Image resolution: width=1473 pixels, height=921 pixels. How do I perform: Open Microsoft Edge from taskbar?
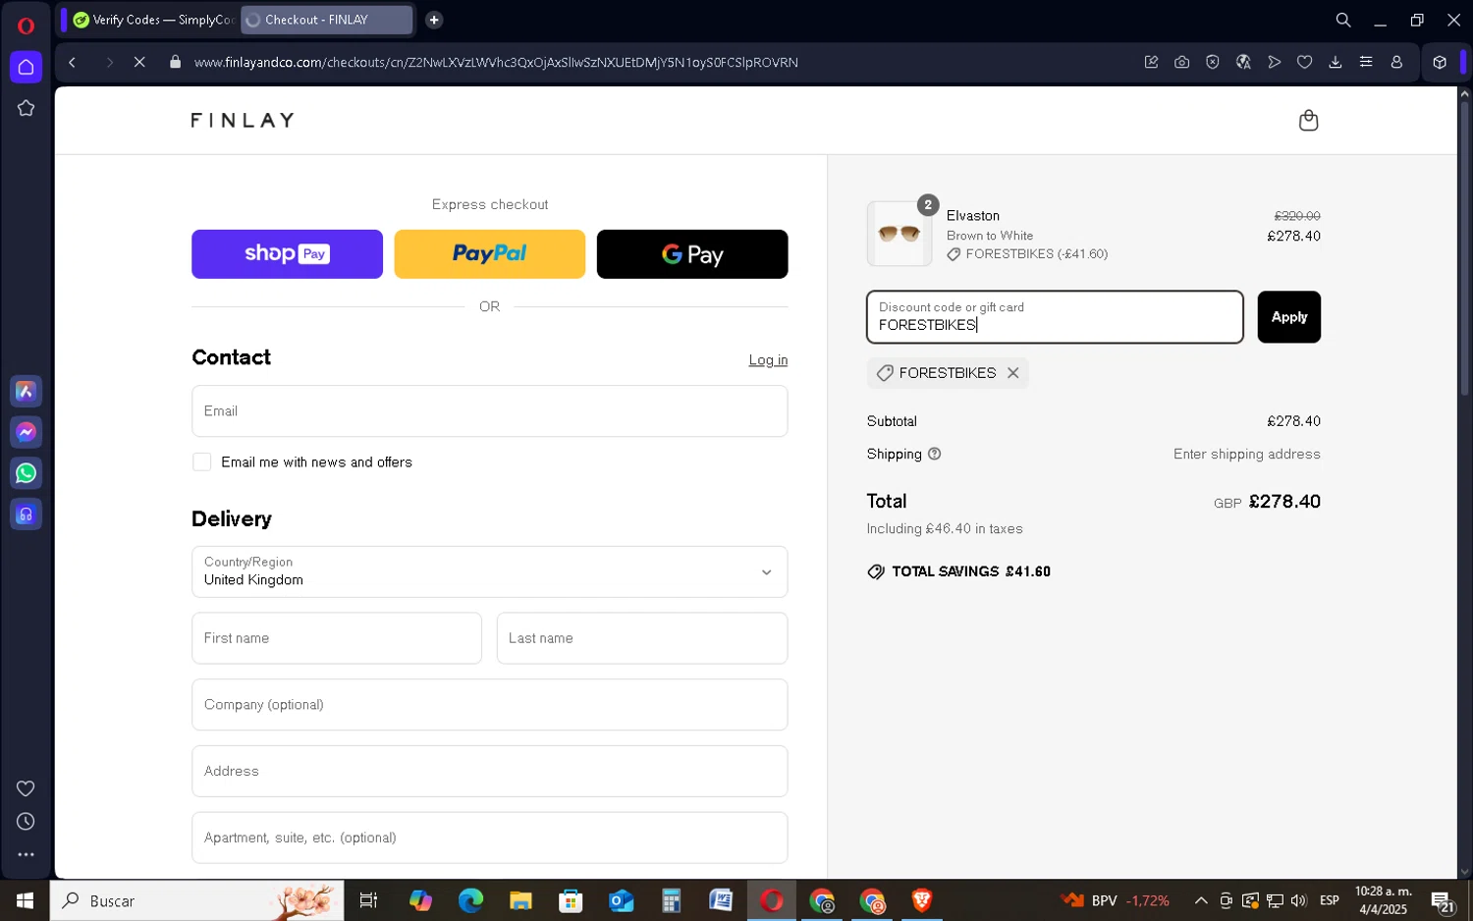tap(470, 900)
